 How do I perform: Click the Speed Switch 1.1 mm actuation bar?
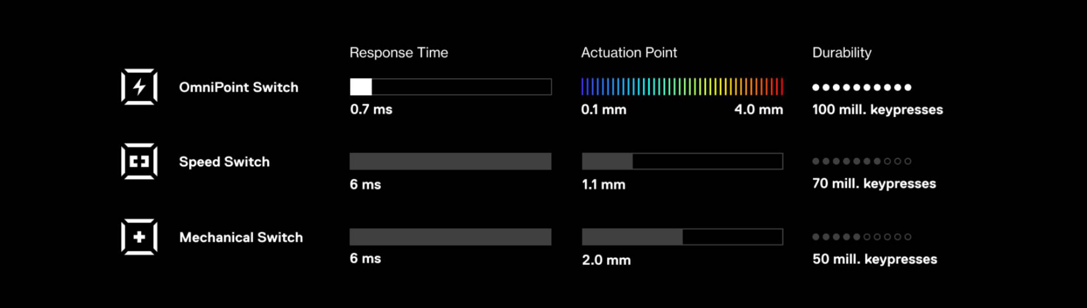(682, 161)
